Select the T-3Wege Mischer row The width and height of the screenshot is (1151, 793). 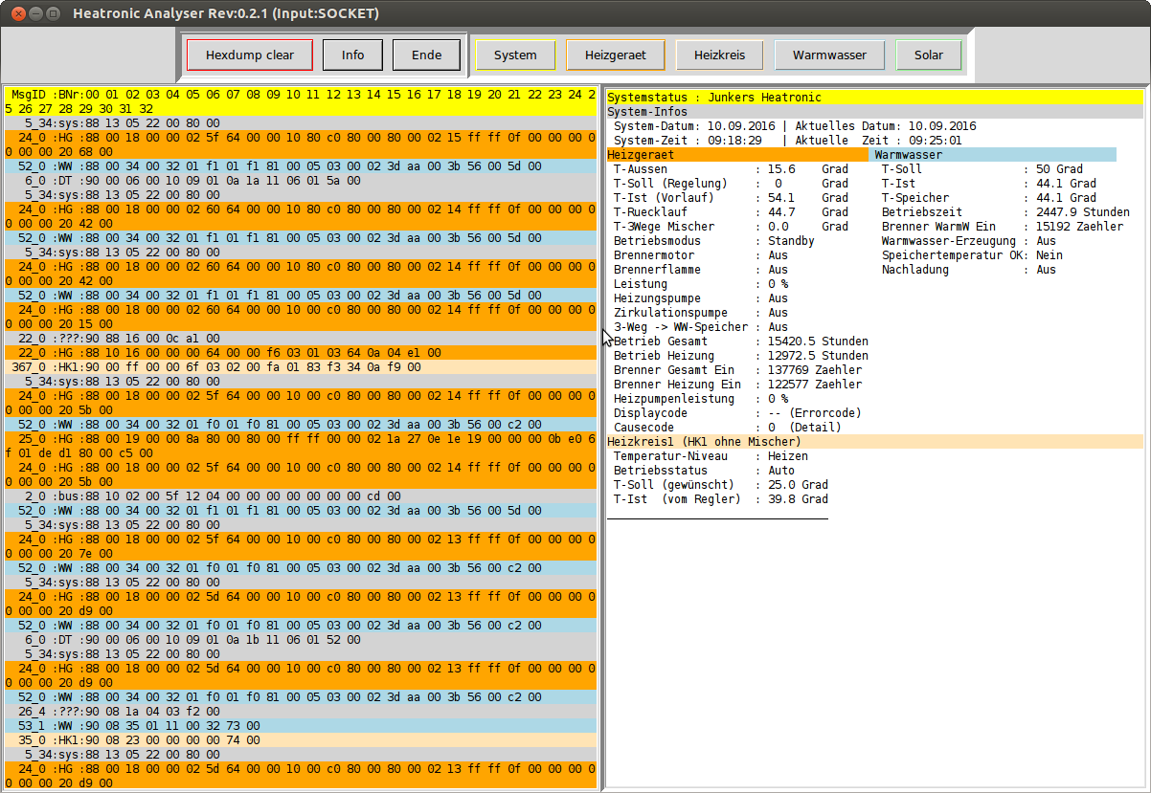pyautogui.click(x=731, y=227)
